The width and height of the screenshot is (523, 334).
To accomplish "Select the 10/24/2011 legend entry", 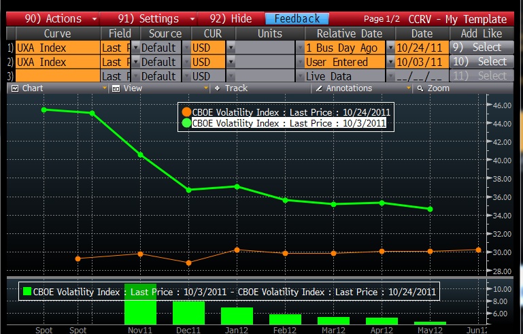I will [291, 112].
